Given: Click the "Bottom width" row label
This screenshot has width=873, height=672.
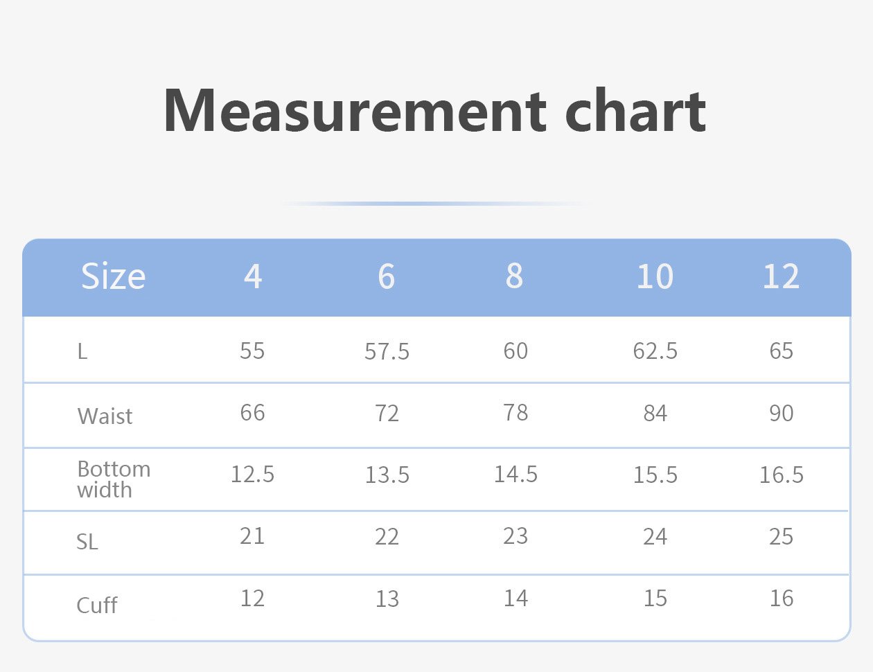Looking at the screenshot, I should tap(114, 479).
